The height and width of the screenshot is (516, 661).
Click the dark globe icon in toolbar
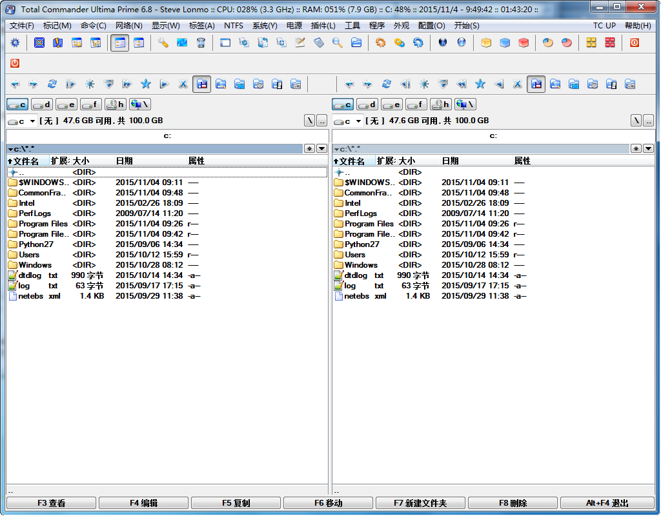[x=443, y=43]
